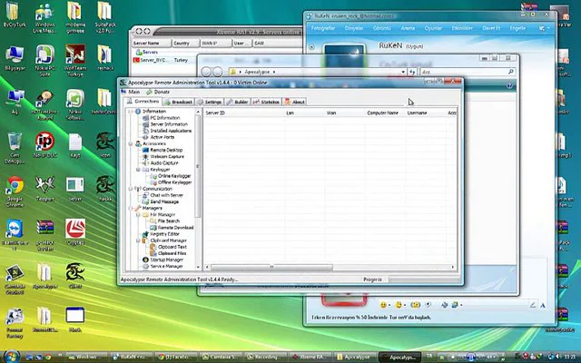The width and height of the screenshot is (581, 363).
Task: Open the Google Chrome desktop shortcut
Action: point(15,183)
